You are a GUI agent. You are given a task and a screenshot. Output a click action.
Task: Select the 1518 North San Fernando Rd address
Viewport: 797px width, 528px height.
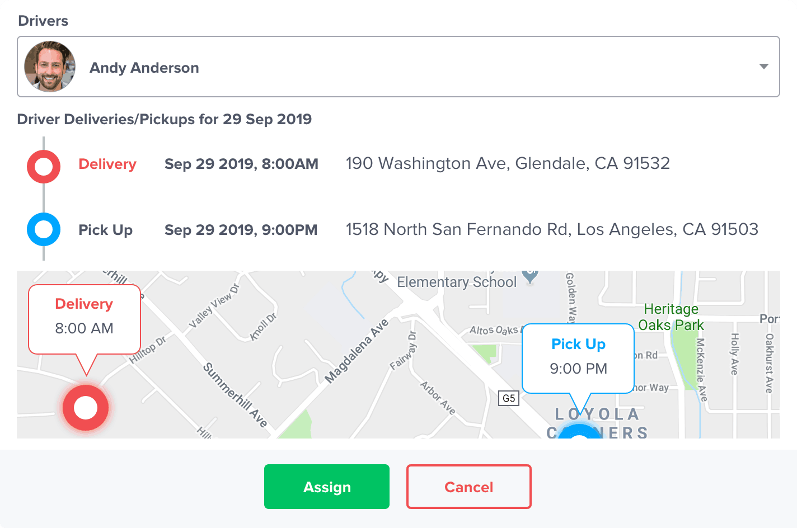tap(552, 229)
